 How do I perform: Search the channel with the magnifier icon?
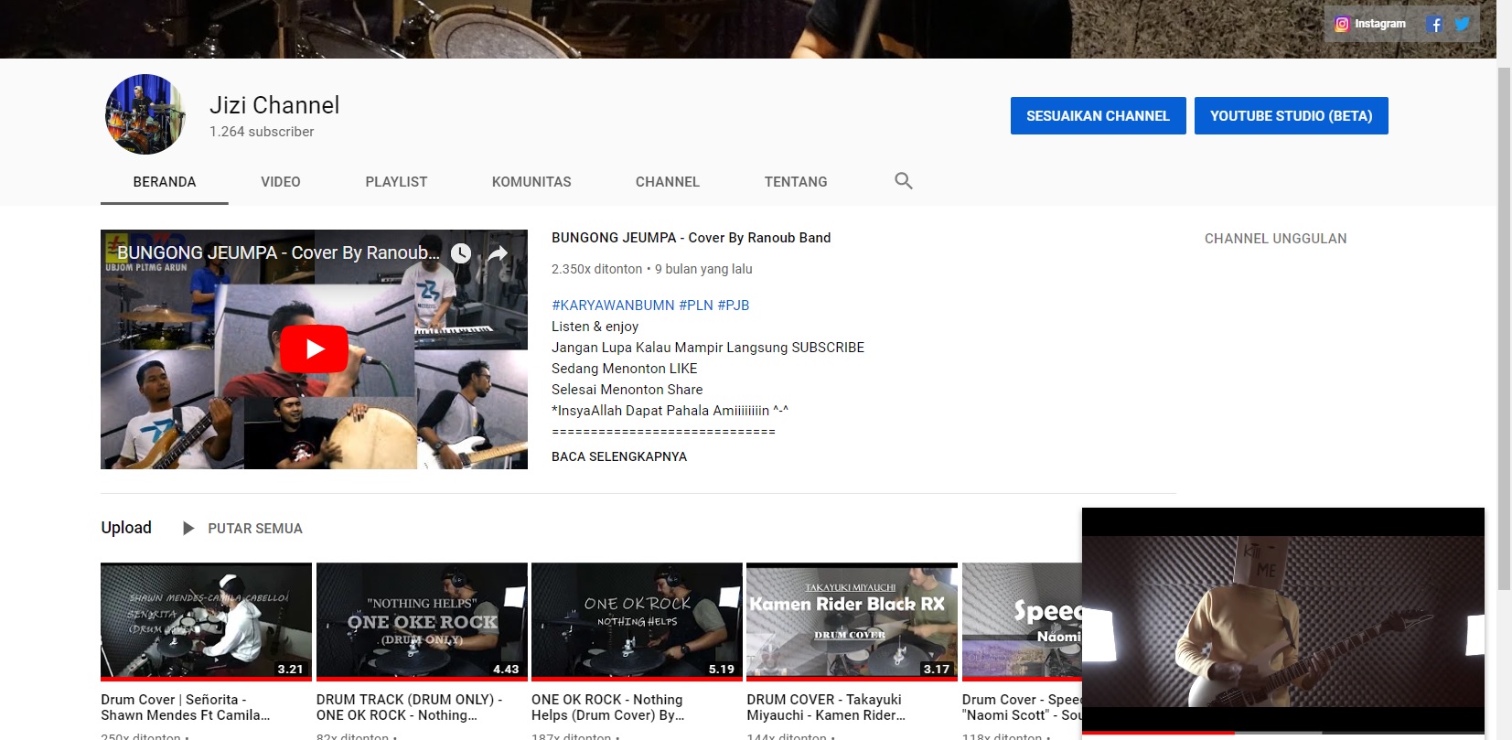(x=904, y=181)
